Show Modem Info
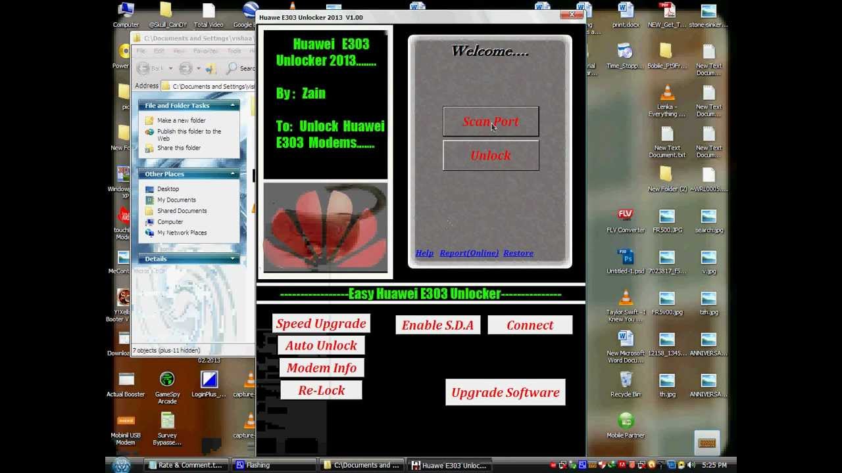 click(x=321, y=368)
